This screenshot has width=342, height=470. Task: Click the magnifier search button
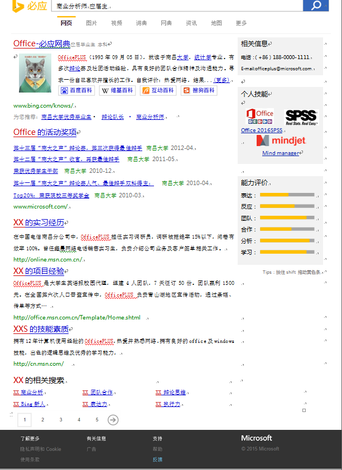pos(316,6)
